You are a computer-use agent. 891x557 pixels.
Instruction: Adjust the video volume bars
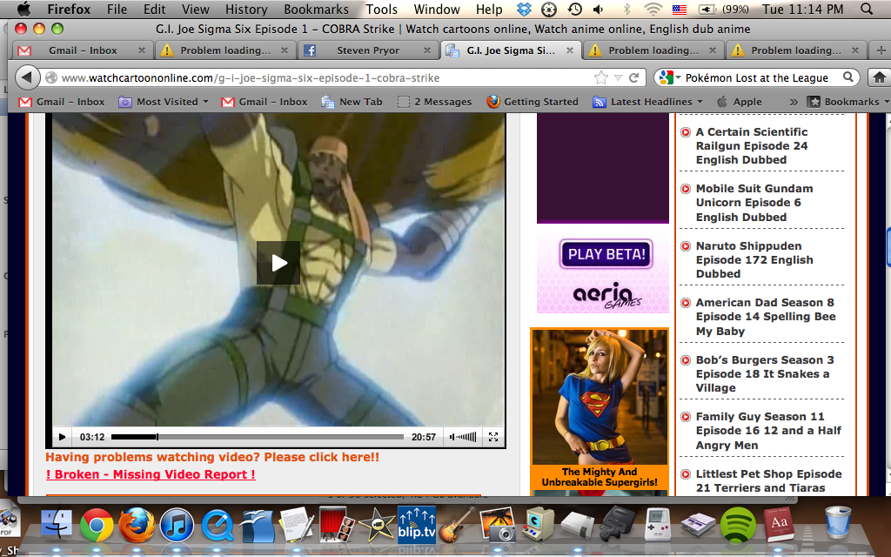coord(463,437)
